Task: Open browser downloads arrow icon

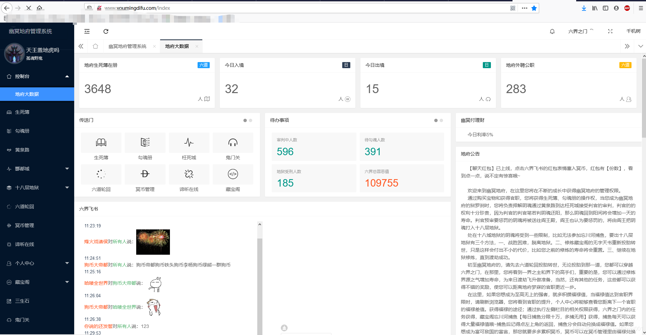Action: pyautogui.click(x=584, y=8)
